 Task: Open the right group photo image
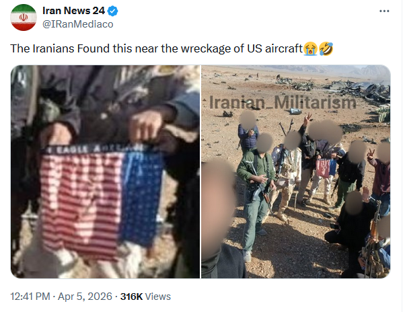point(295,171)
